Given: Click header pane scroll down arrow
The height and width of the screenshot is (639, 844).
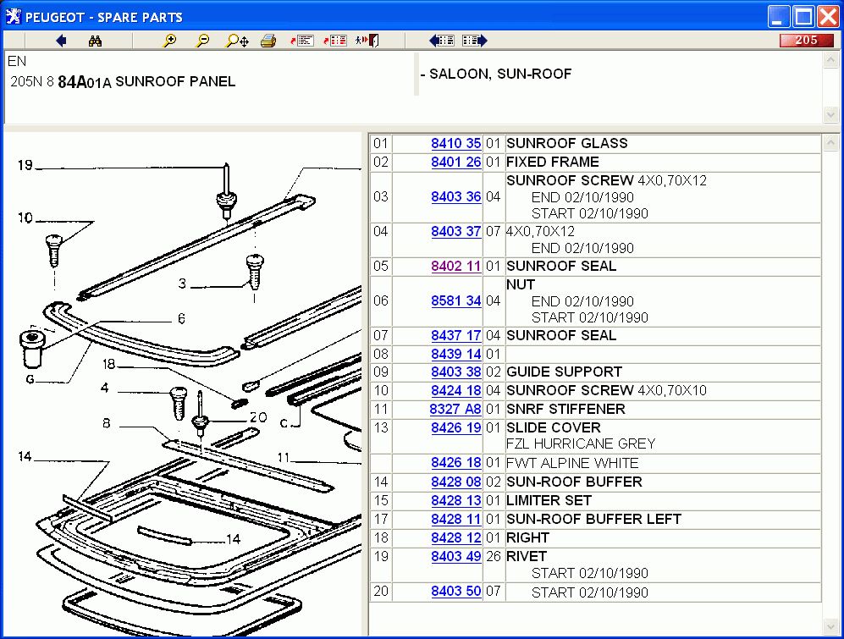Looking at the screenshot, I should [x=830, y=114].
